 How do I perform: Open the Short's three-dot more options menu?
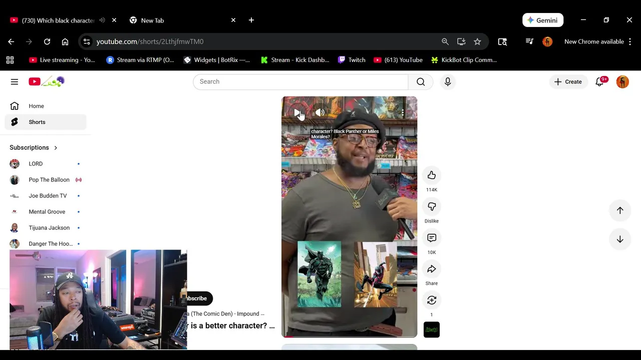(403, 112)
